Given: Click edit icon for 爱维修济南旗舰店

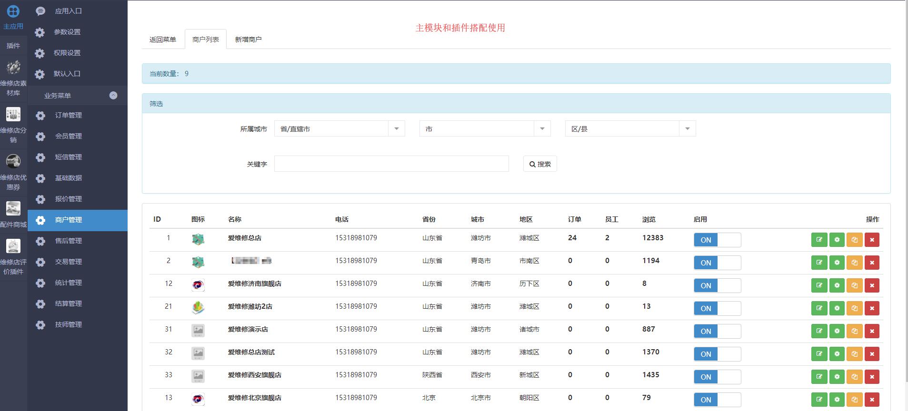Looking at the screenshot, I should click(x=819, y=285).
